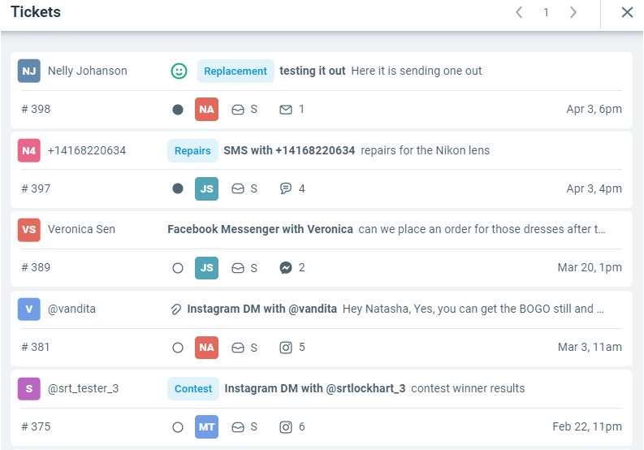Open the Facebook Messenger with Veronica ticket
This screenshot has width=644, height=450.
(x=260, y=229)
